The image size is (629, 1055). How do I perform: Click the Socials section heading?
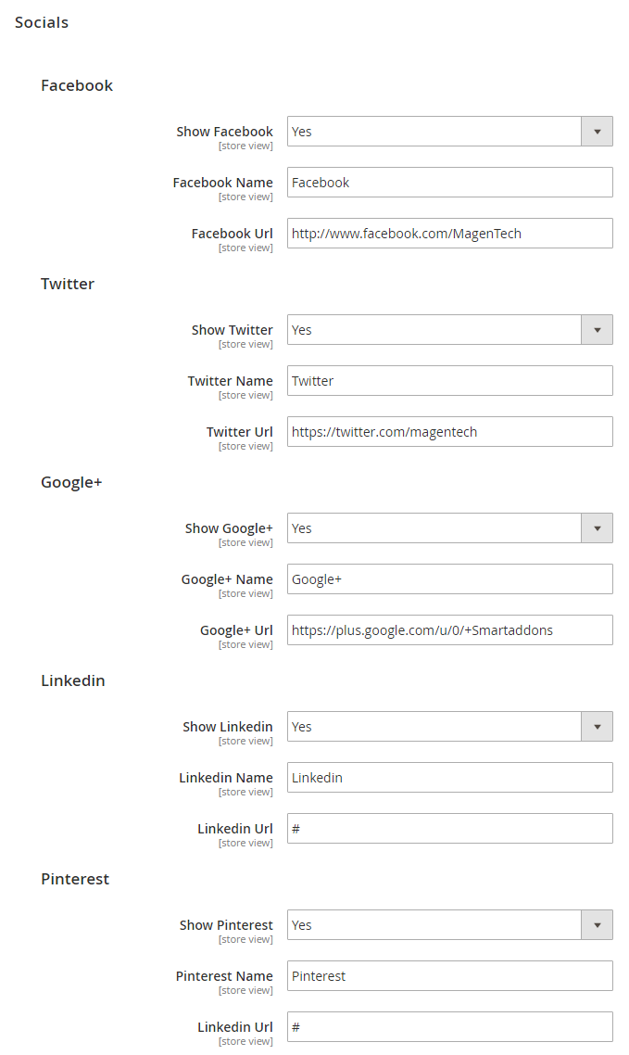point(42,22)
